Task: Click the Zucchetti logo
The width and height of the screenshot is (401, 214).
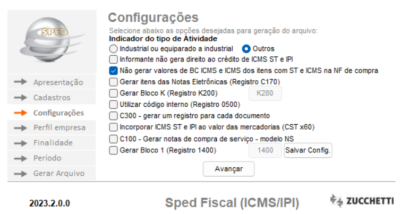Action: pyautogui.click(x=361, y=200)
